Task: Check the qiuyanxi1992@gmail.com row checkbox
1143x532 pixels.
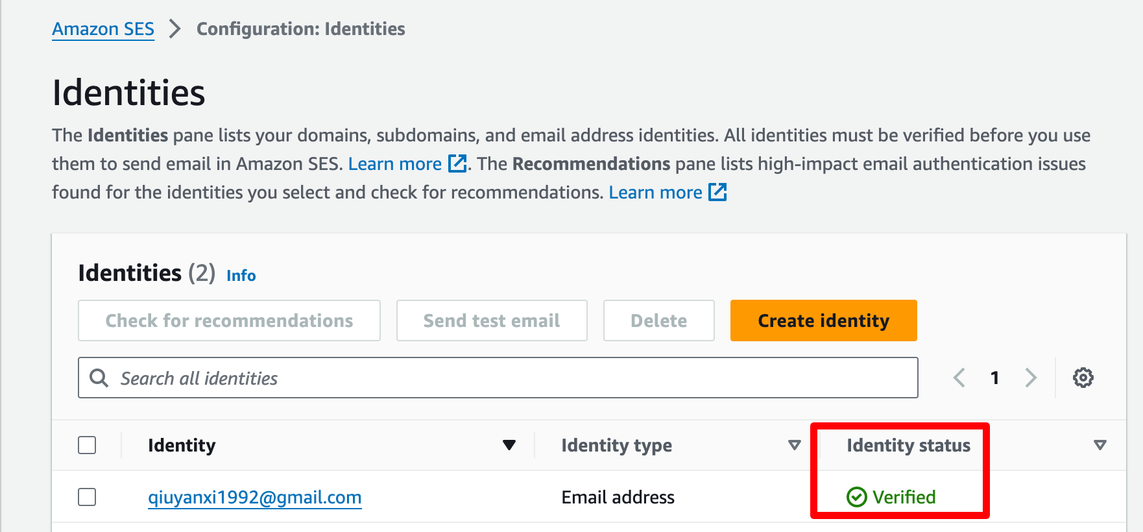Action: click(87, 497)
